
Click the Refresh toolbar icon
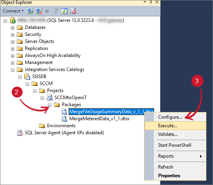(x=64, y=11)
